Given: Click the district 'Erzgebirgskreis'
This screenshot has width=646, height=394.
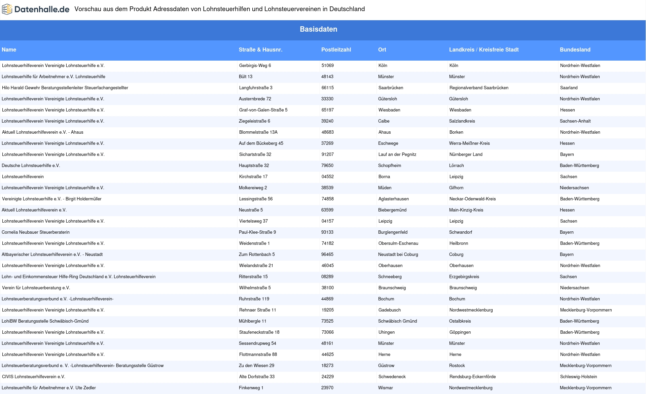Looking at the screenshot, I should pos(464,276).
